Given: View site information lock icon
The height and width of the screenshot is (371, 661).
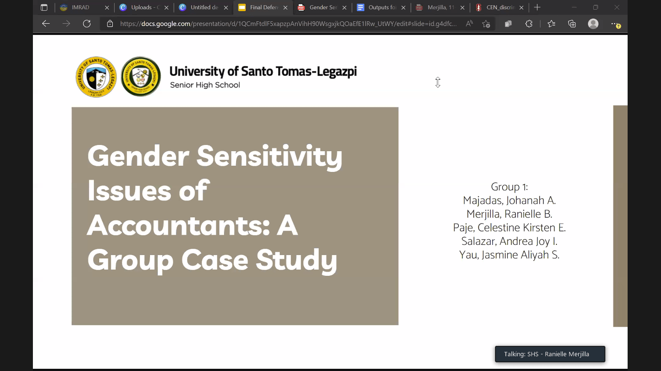Looking at the screenshot, I should 110,24.
